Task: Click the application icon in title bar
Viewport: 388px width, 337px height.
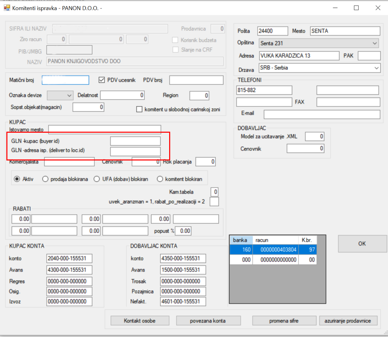Action: point(7,8)
